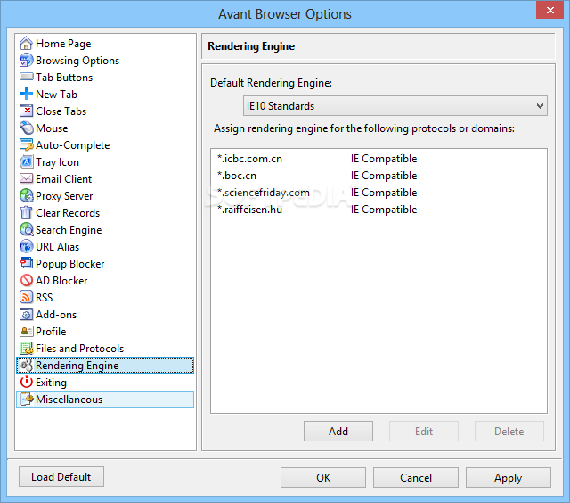Click the Popup Blocker icon
This screenshot has width=570, height=503.
point(26,263)
